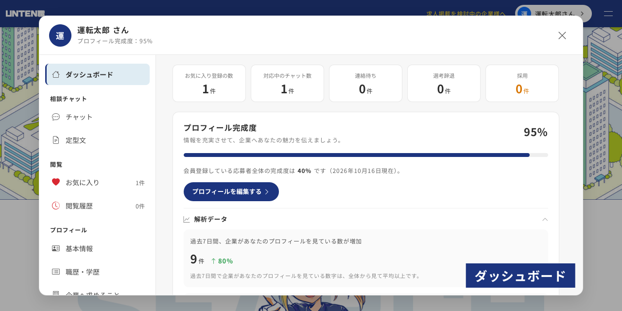
Task: Click the 選考辞退 stat card
Action: point(444,83)
